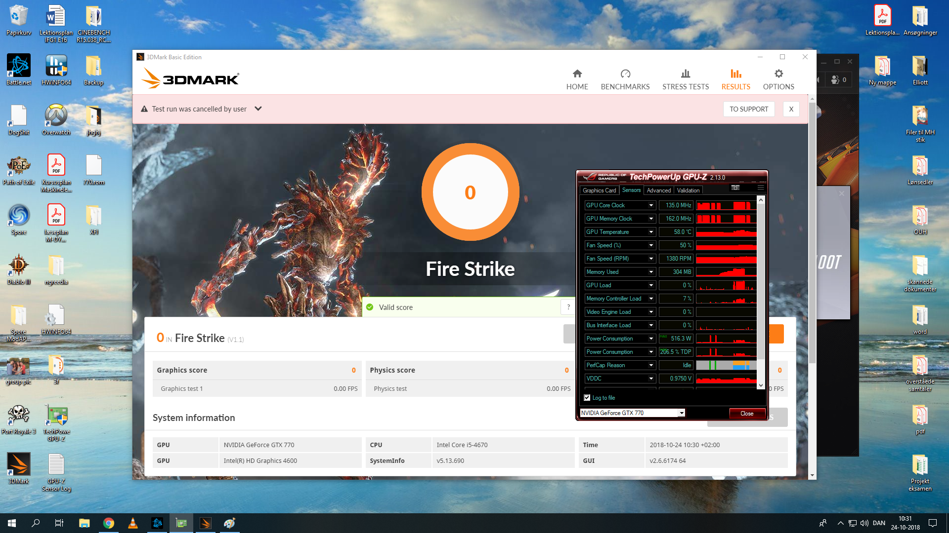The width and height of the screenshot is (949, 533).
Task: Click the network icon in system tray
Action: pyautogui.click(x=853, y=523)
